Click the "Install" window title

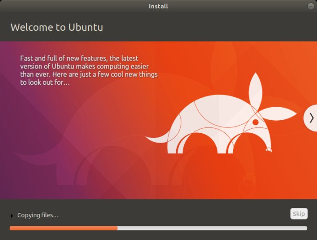coord(158,6)
